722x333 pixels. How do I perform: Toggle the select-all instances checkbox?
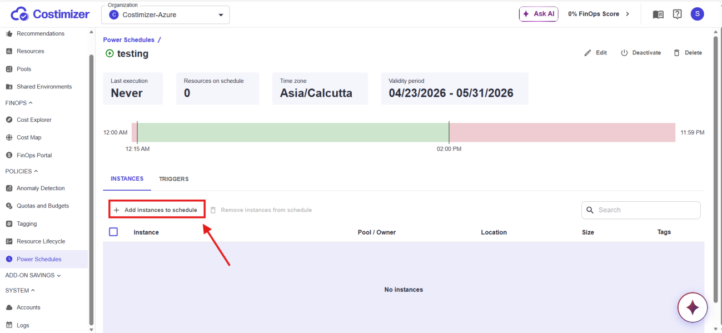pos(113,232)
